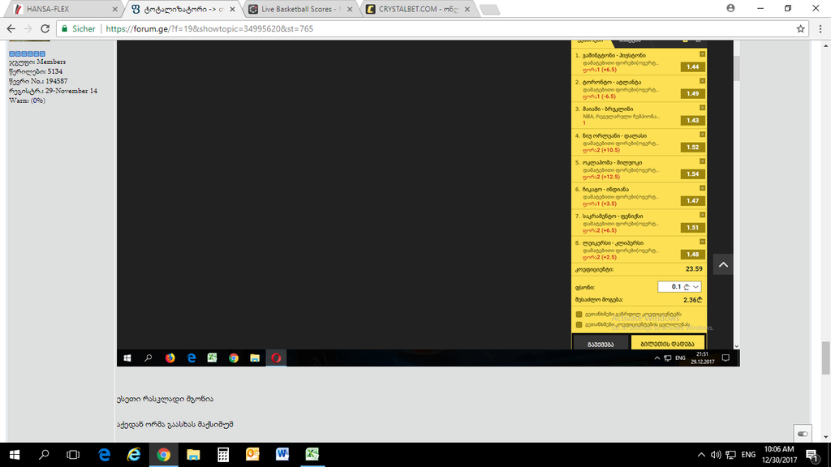
Task: Click the 1.54 odds box
Action: 693,174
